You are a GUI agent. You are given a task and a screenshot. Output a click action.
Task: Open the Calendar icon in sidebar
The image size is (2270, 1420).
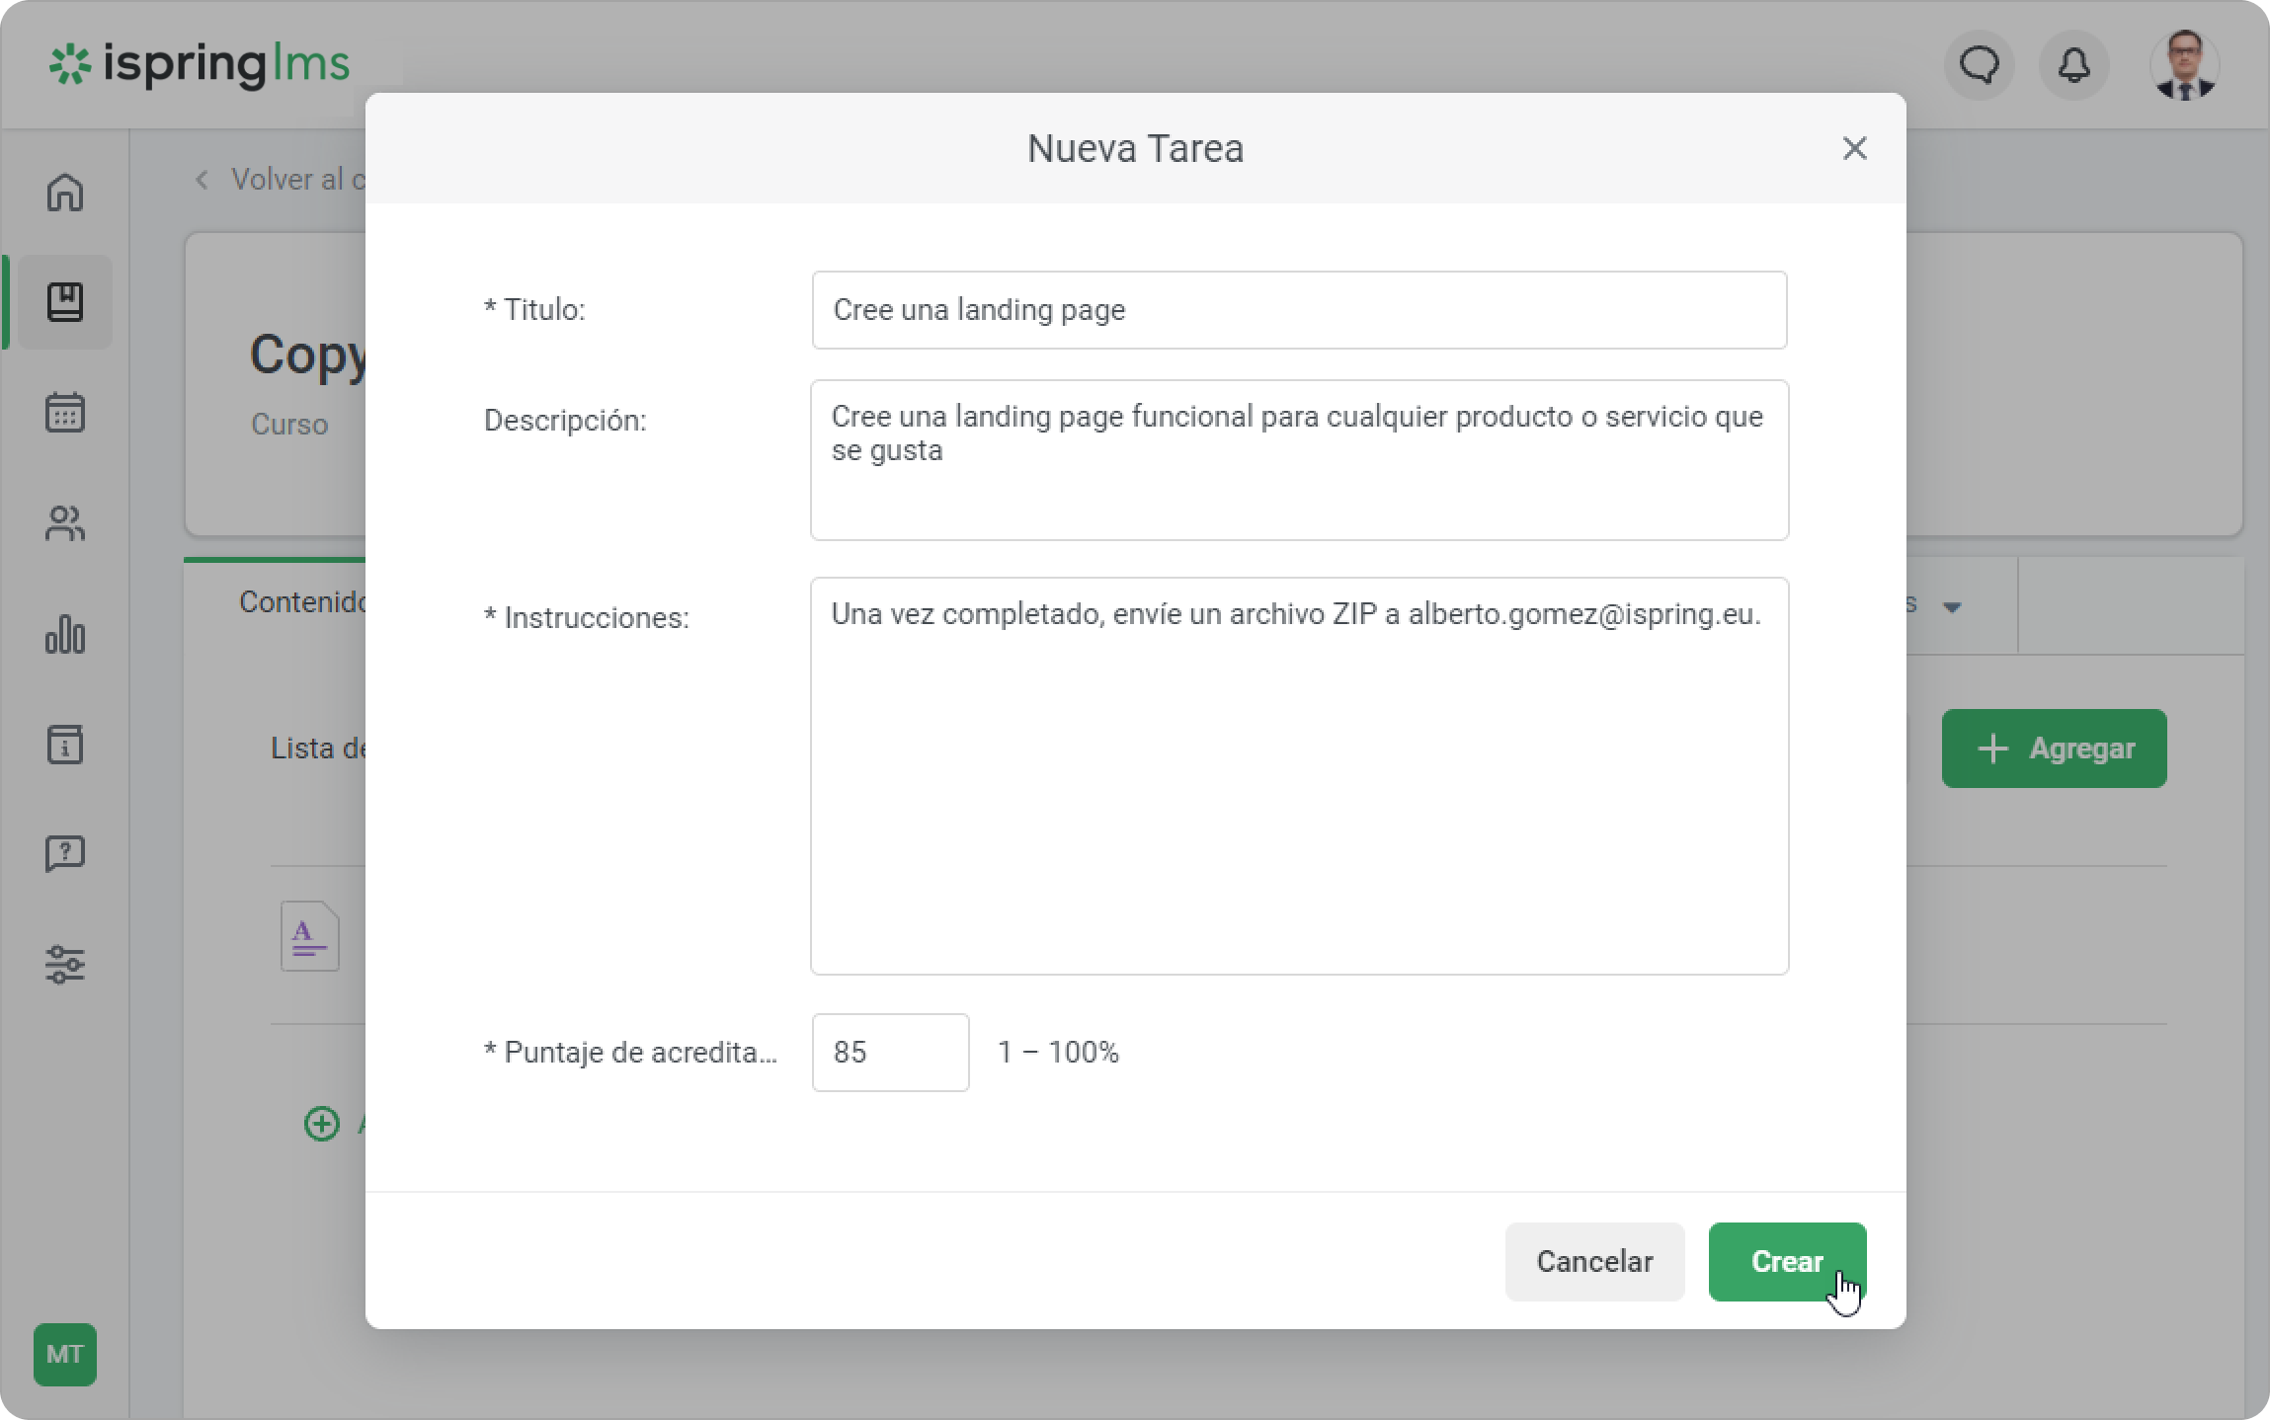coord(65,413)
